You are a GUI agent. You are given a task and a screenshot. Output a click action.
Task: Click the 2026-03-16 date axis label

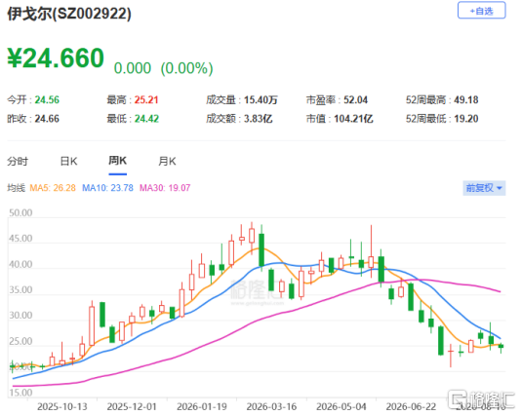(x=271, y=406)
